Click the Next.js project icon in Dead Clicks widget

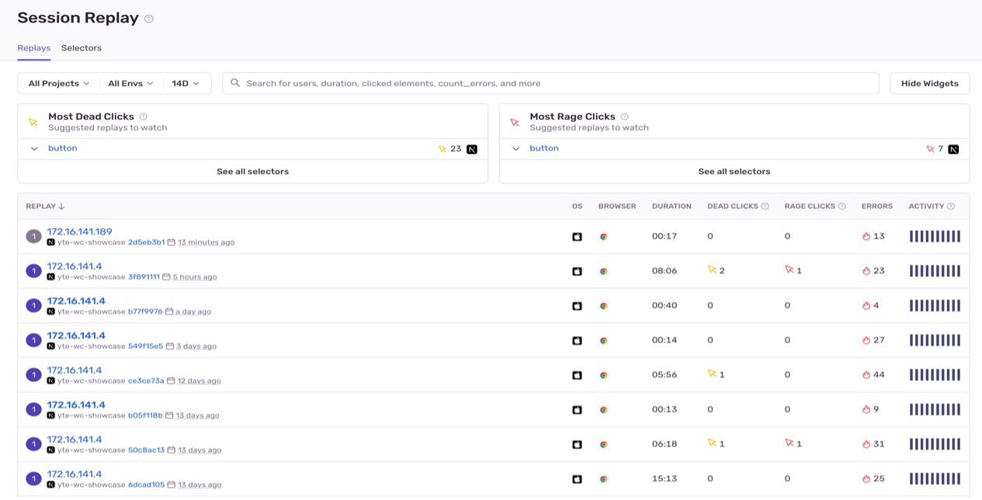472,149
